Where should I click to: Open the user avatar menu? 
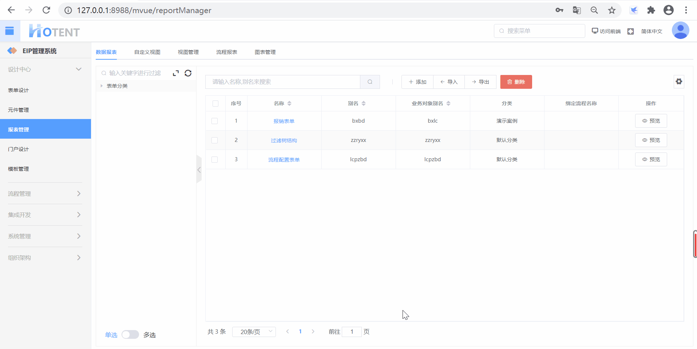click(680, 31)
